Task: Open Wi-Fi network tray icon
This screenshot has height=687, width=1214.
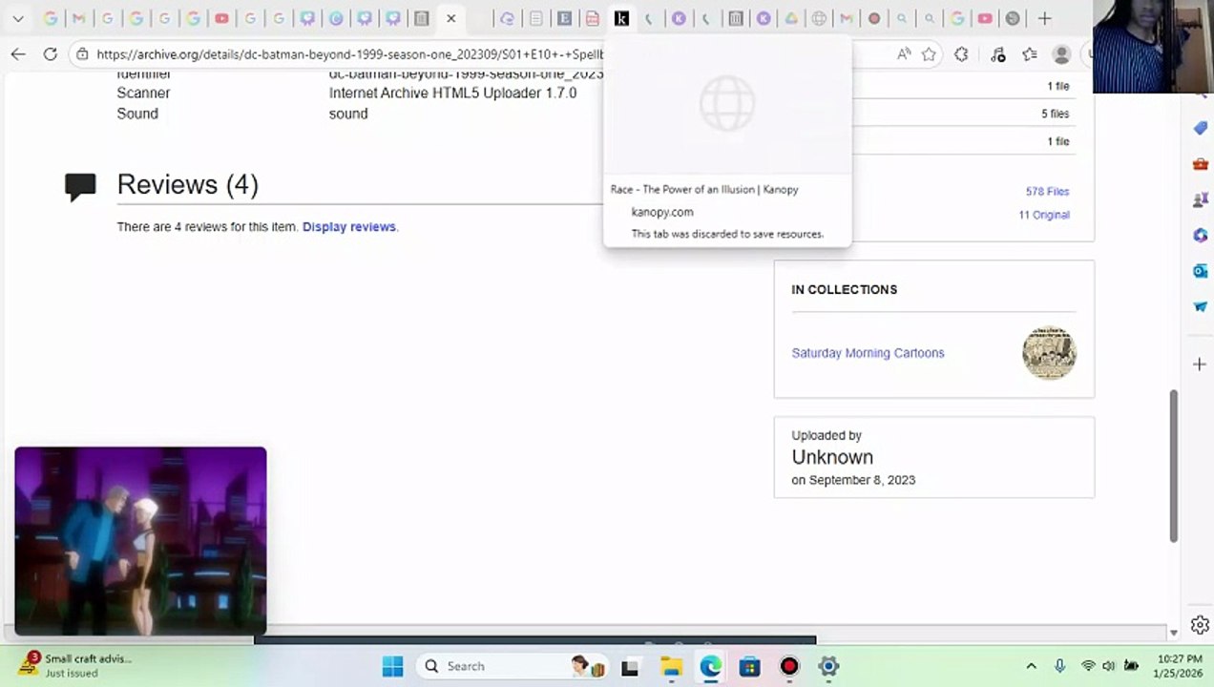Action: pyautogui.click(x=1088, y=666)
